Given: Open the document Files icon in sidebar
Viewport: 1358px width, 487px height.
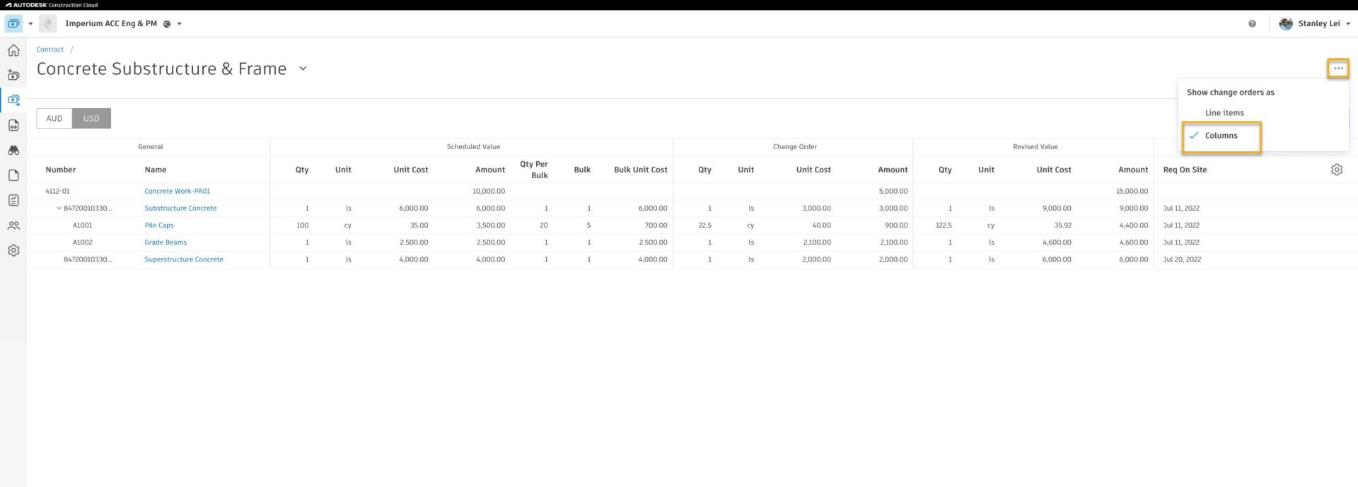Looking at the screenshot, I should tap(13, 175).
